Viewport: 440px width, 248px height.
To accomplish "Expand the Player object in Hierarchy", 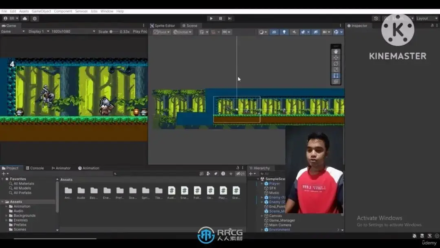I will tap(262, 184).
